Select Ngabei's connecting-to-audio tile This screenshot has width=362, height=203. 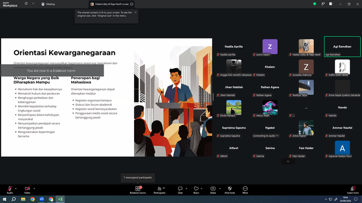pos(270,127)
